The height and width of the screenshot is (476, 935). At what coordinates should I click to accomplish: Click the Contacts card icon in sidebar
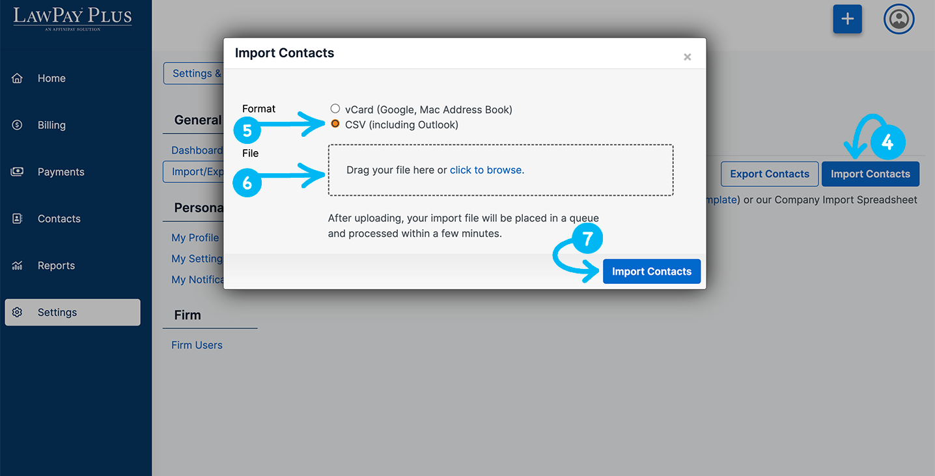pyautogui.click(x=18, y=219)
